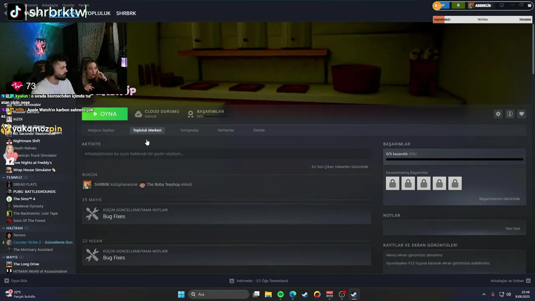Select DREAD FLATS in library
535x301 pixels.
[25, 184]
